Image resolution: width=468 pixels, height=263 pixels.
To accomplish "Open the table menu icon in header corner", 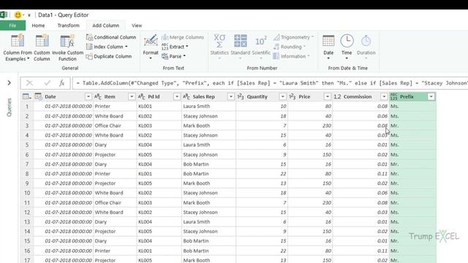I will pos(26,96).
